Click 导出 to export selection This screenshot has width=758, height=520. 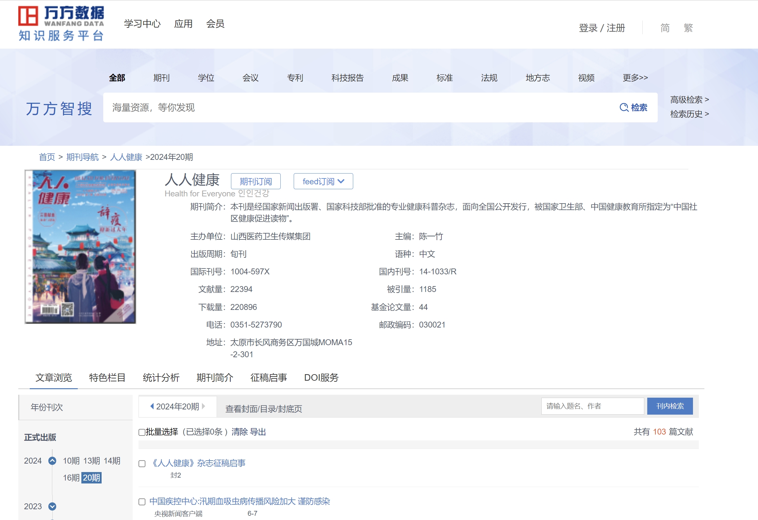[x=258, y=432]
